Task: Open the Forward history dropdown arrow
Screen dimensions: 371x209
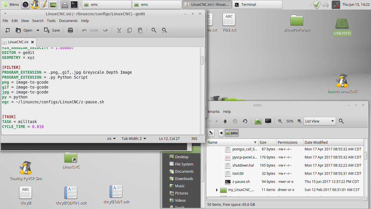Action: [x=216, y=121]
